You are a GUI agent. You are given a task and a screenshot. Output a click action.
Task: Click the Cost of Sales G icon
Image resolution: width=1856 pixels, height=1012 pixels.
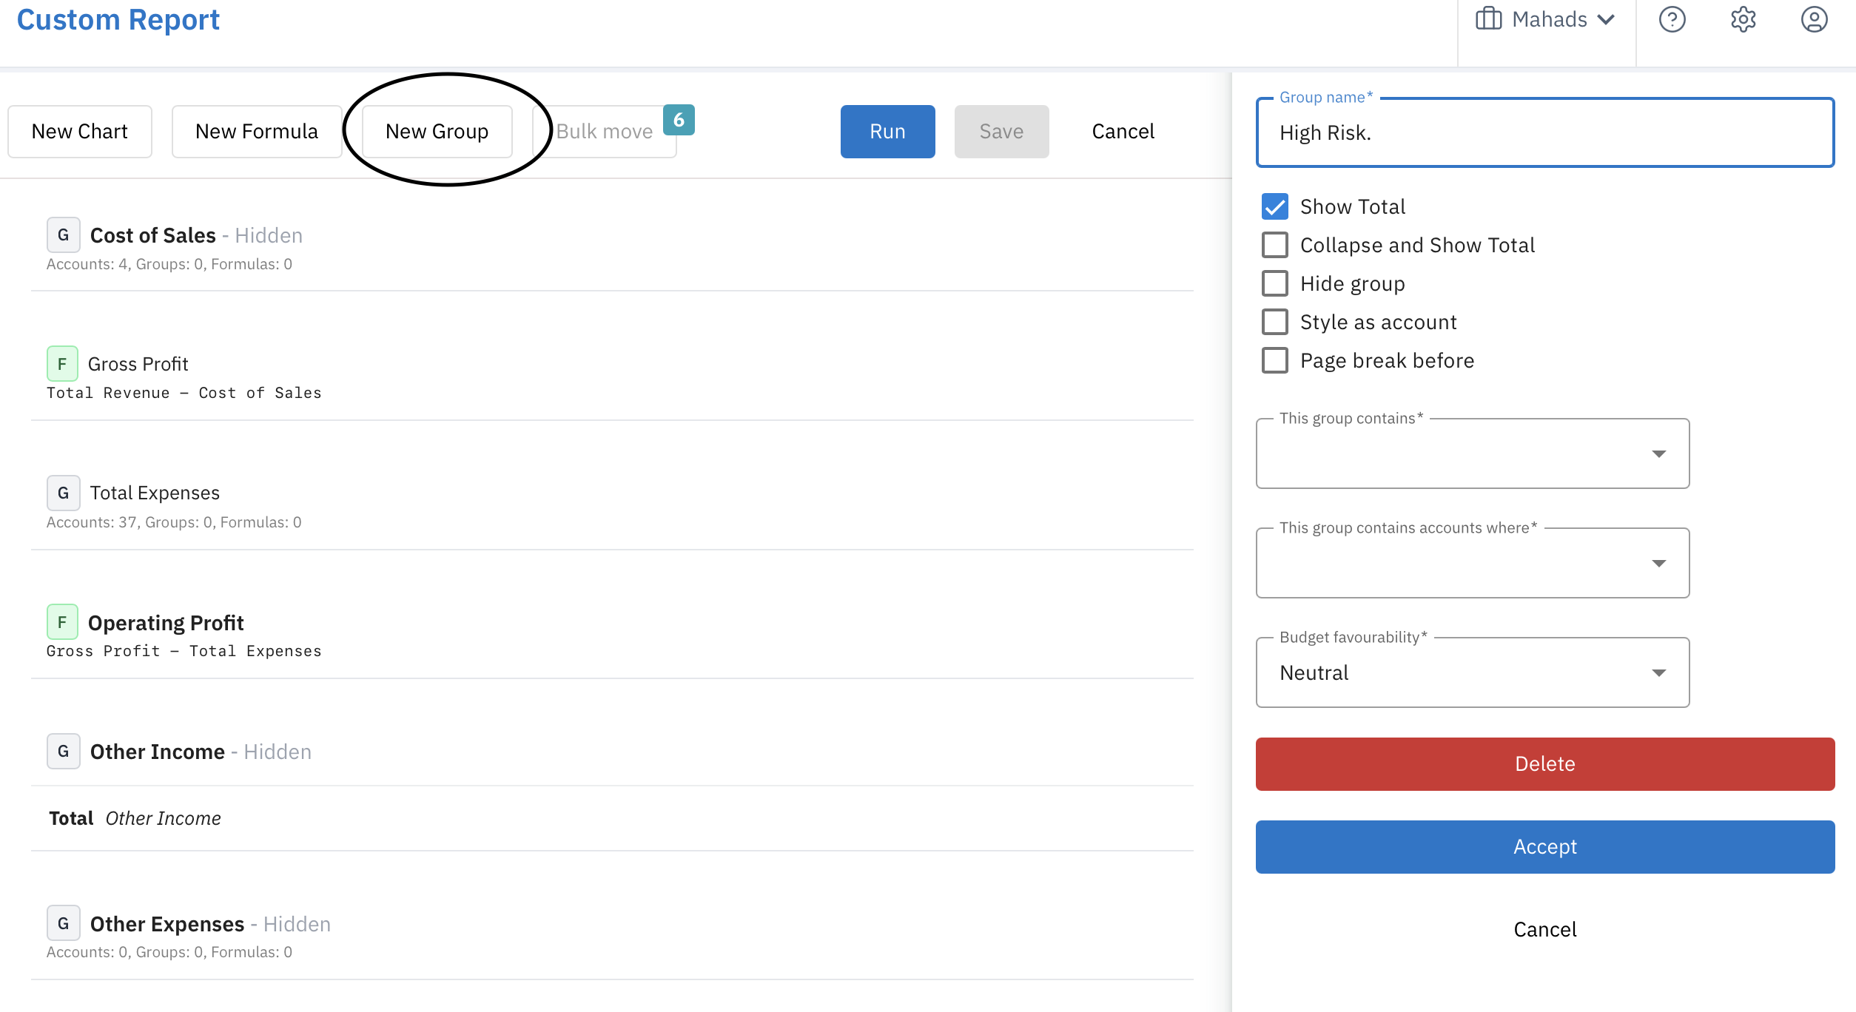coord(63,235)
